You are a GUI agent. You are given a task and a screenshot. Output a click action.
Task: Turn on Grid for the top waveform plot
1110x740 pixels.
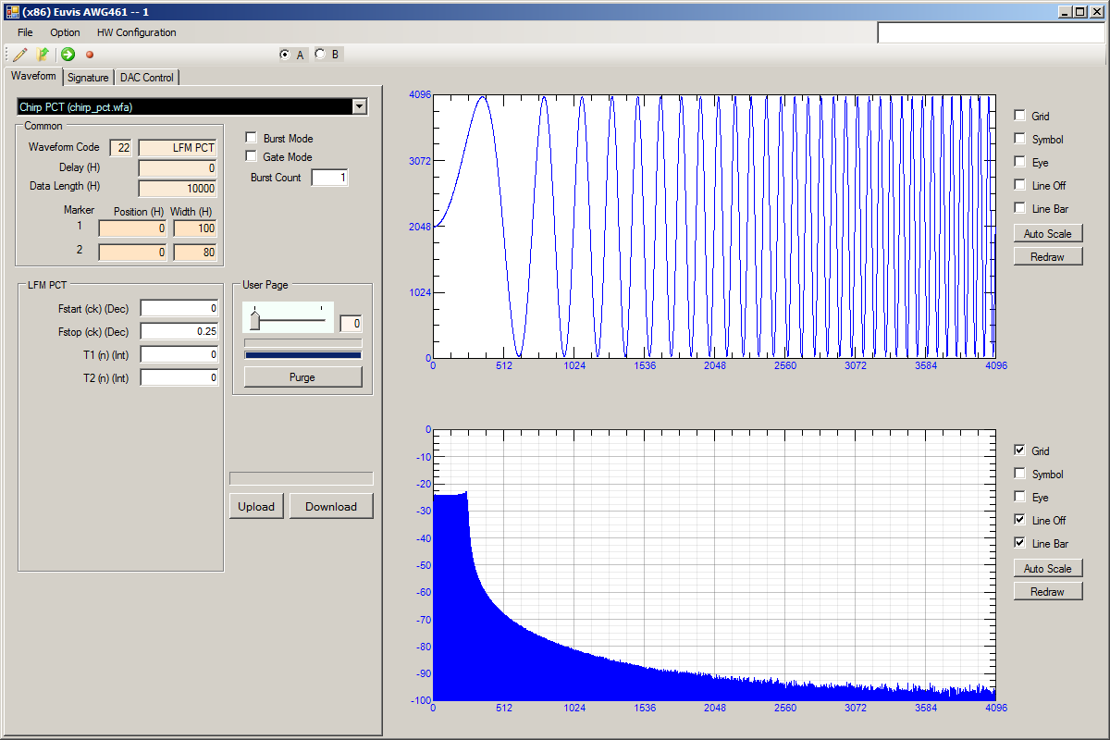click(1020, 116)
